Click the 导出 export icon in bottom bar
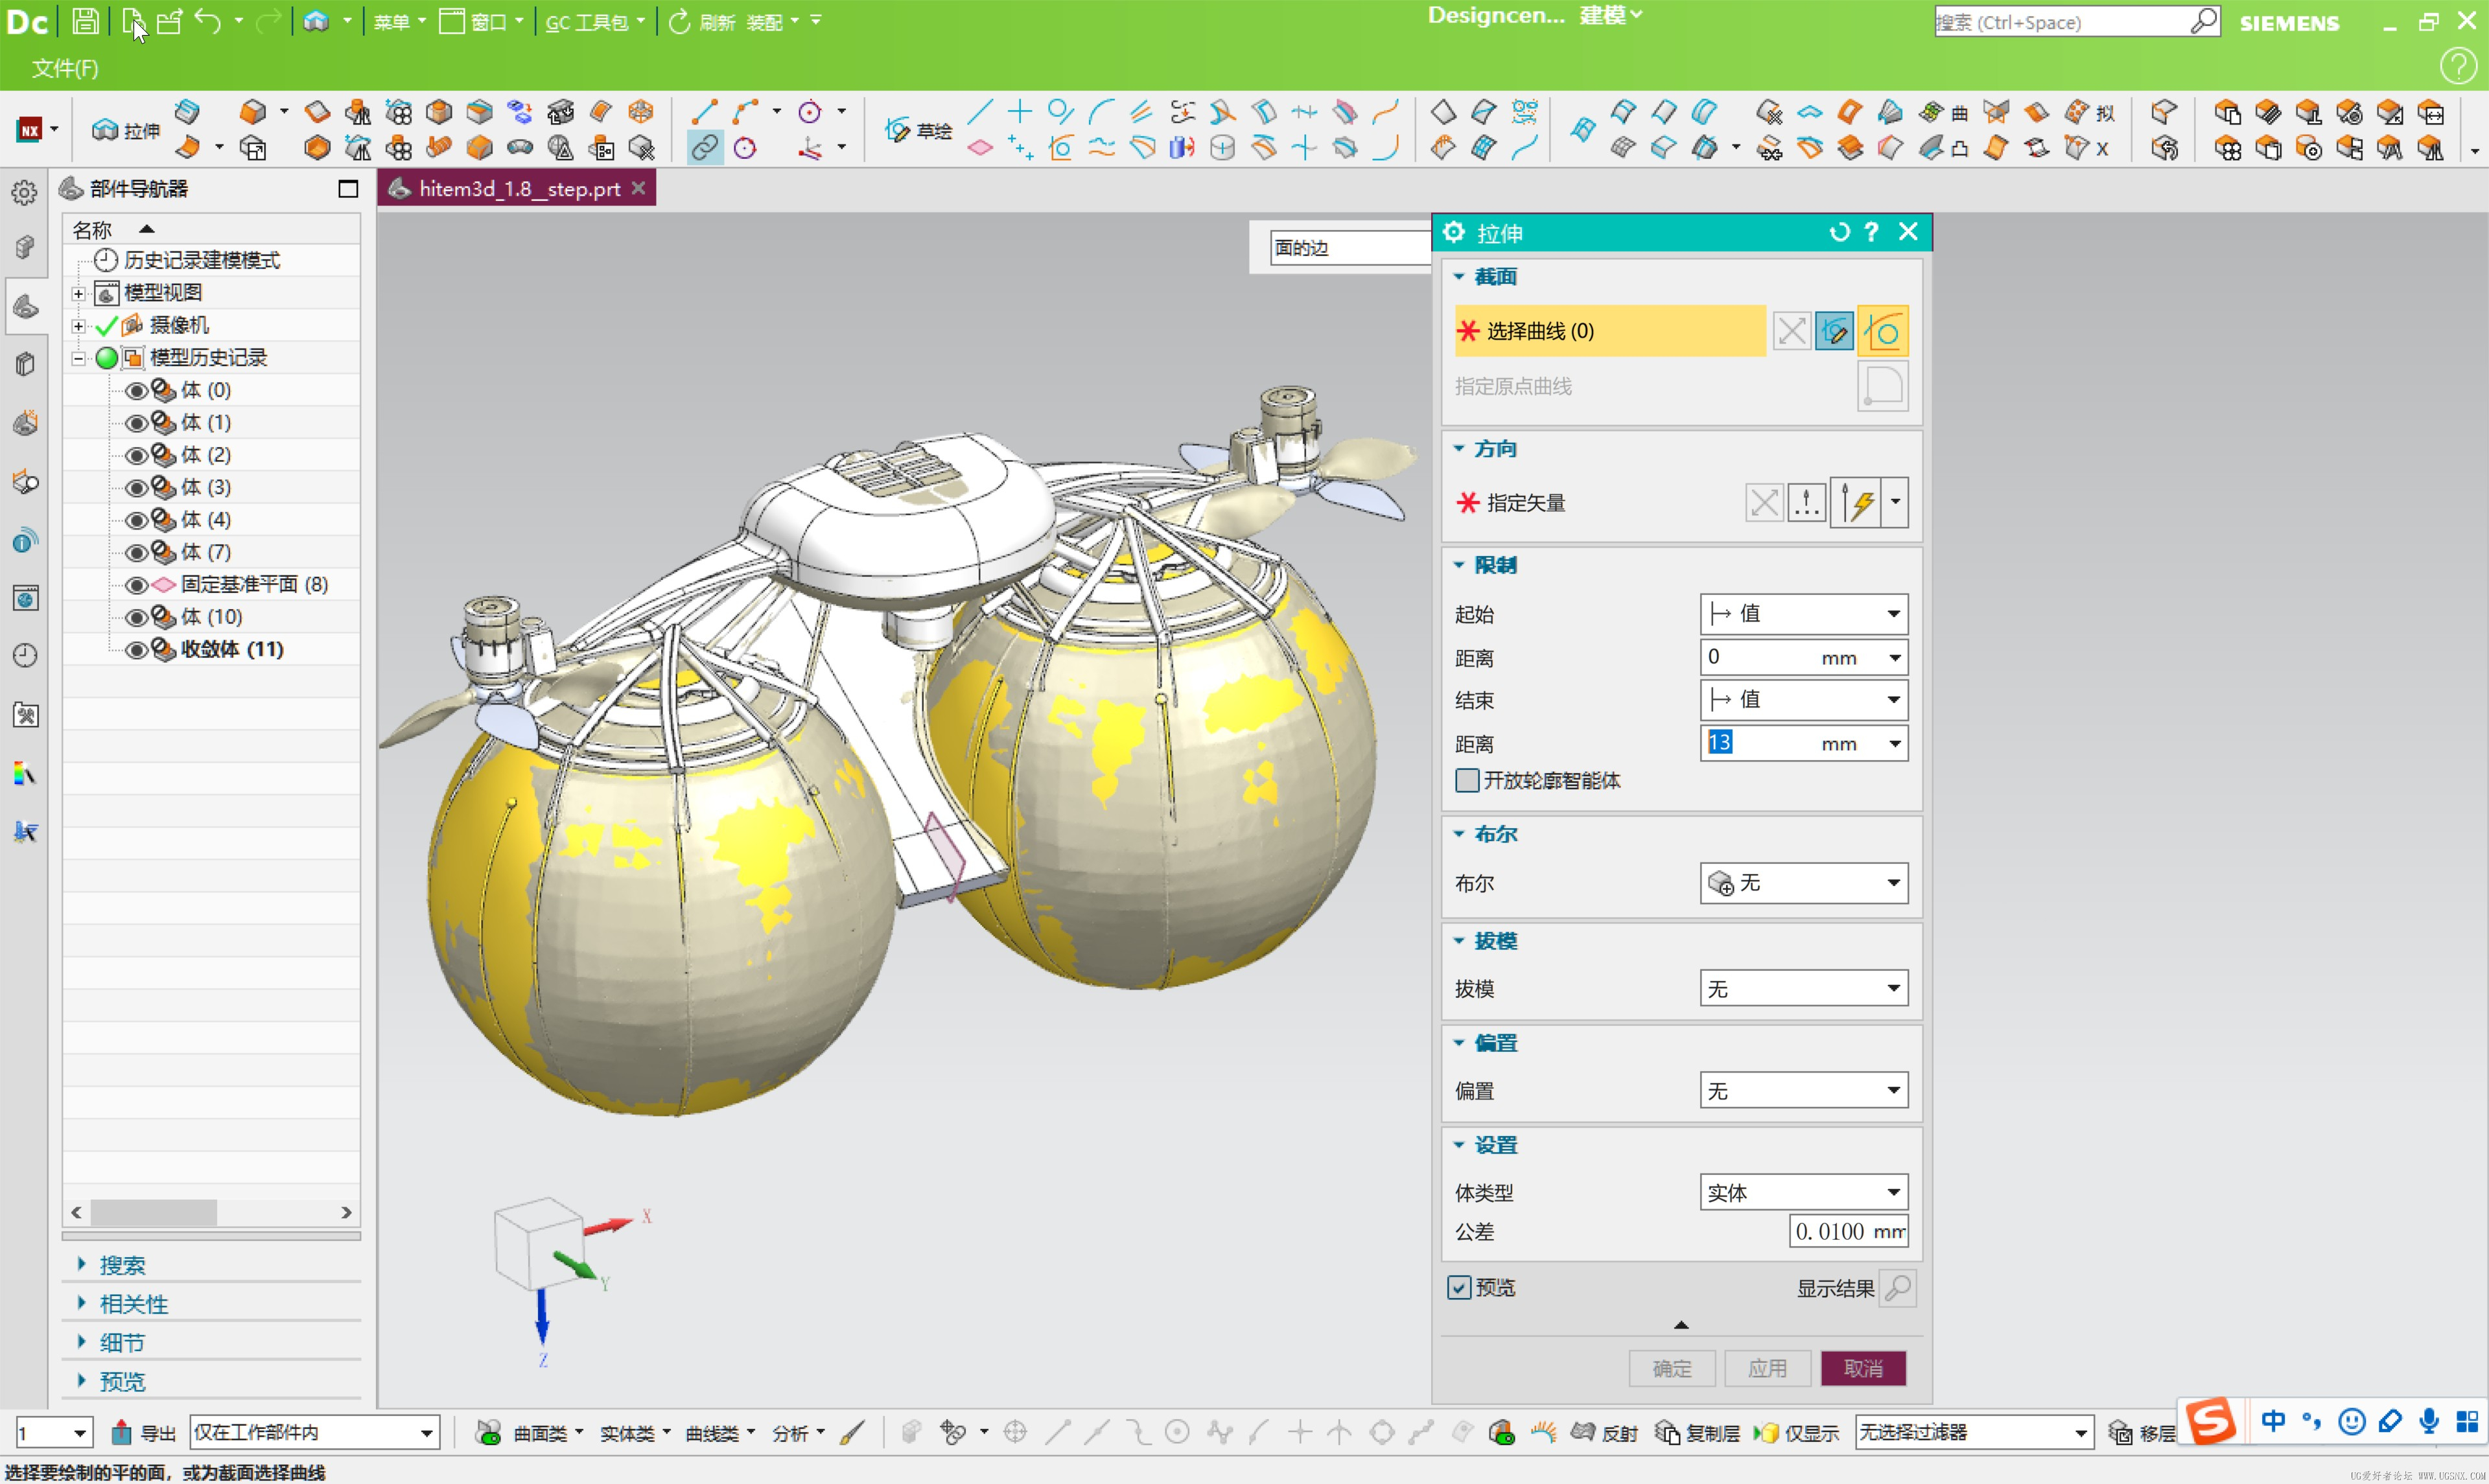Screen dimensions: 2489x1484 coord(121,1432)
